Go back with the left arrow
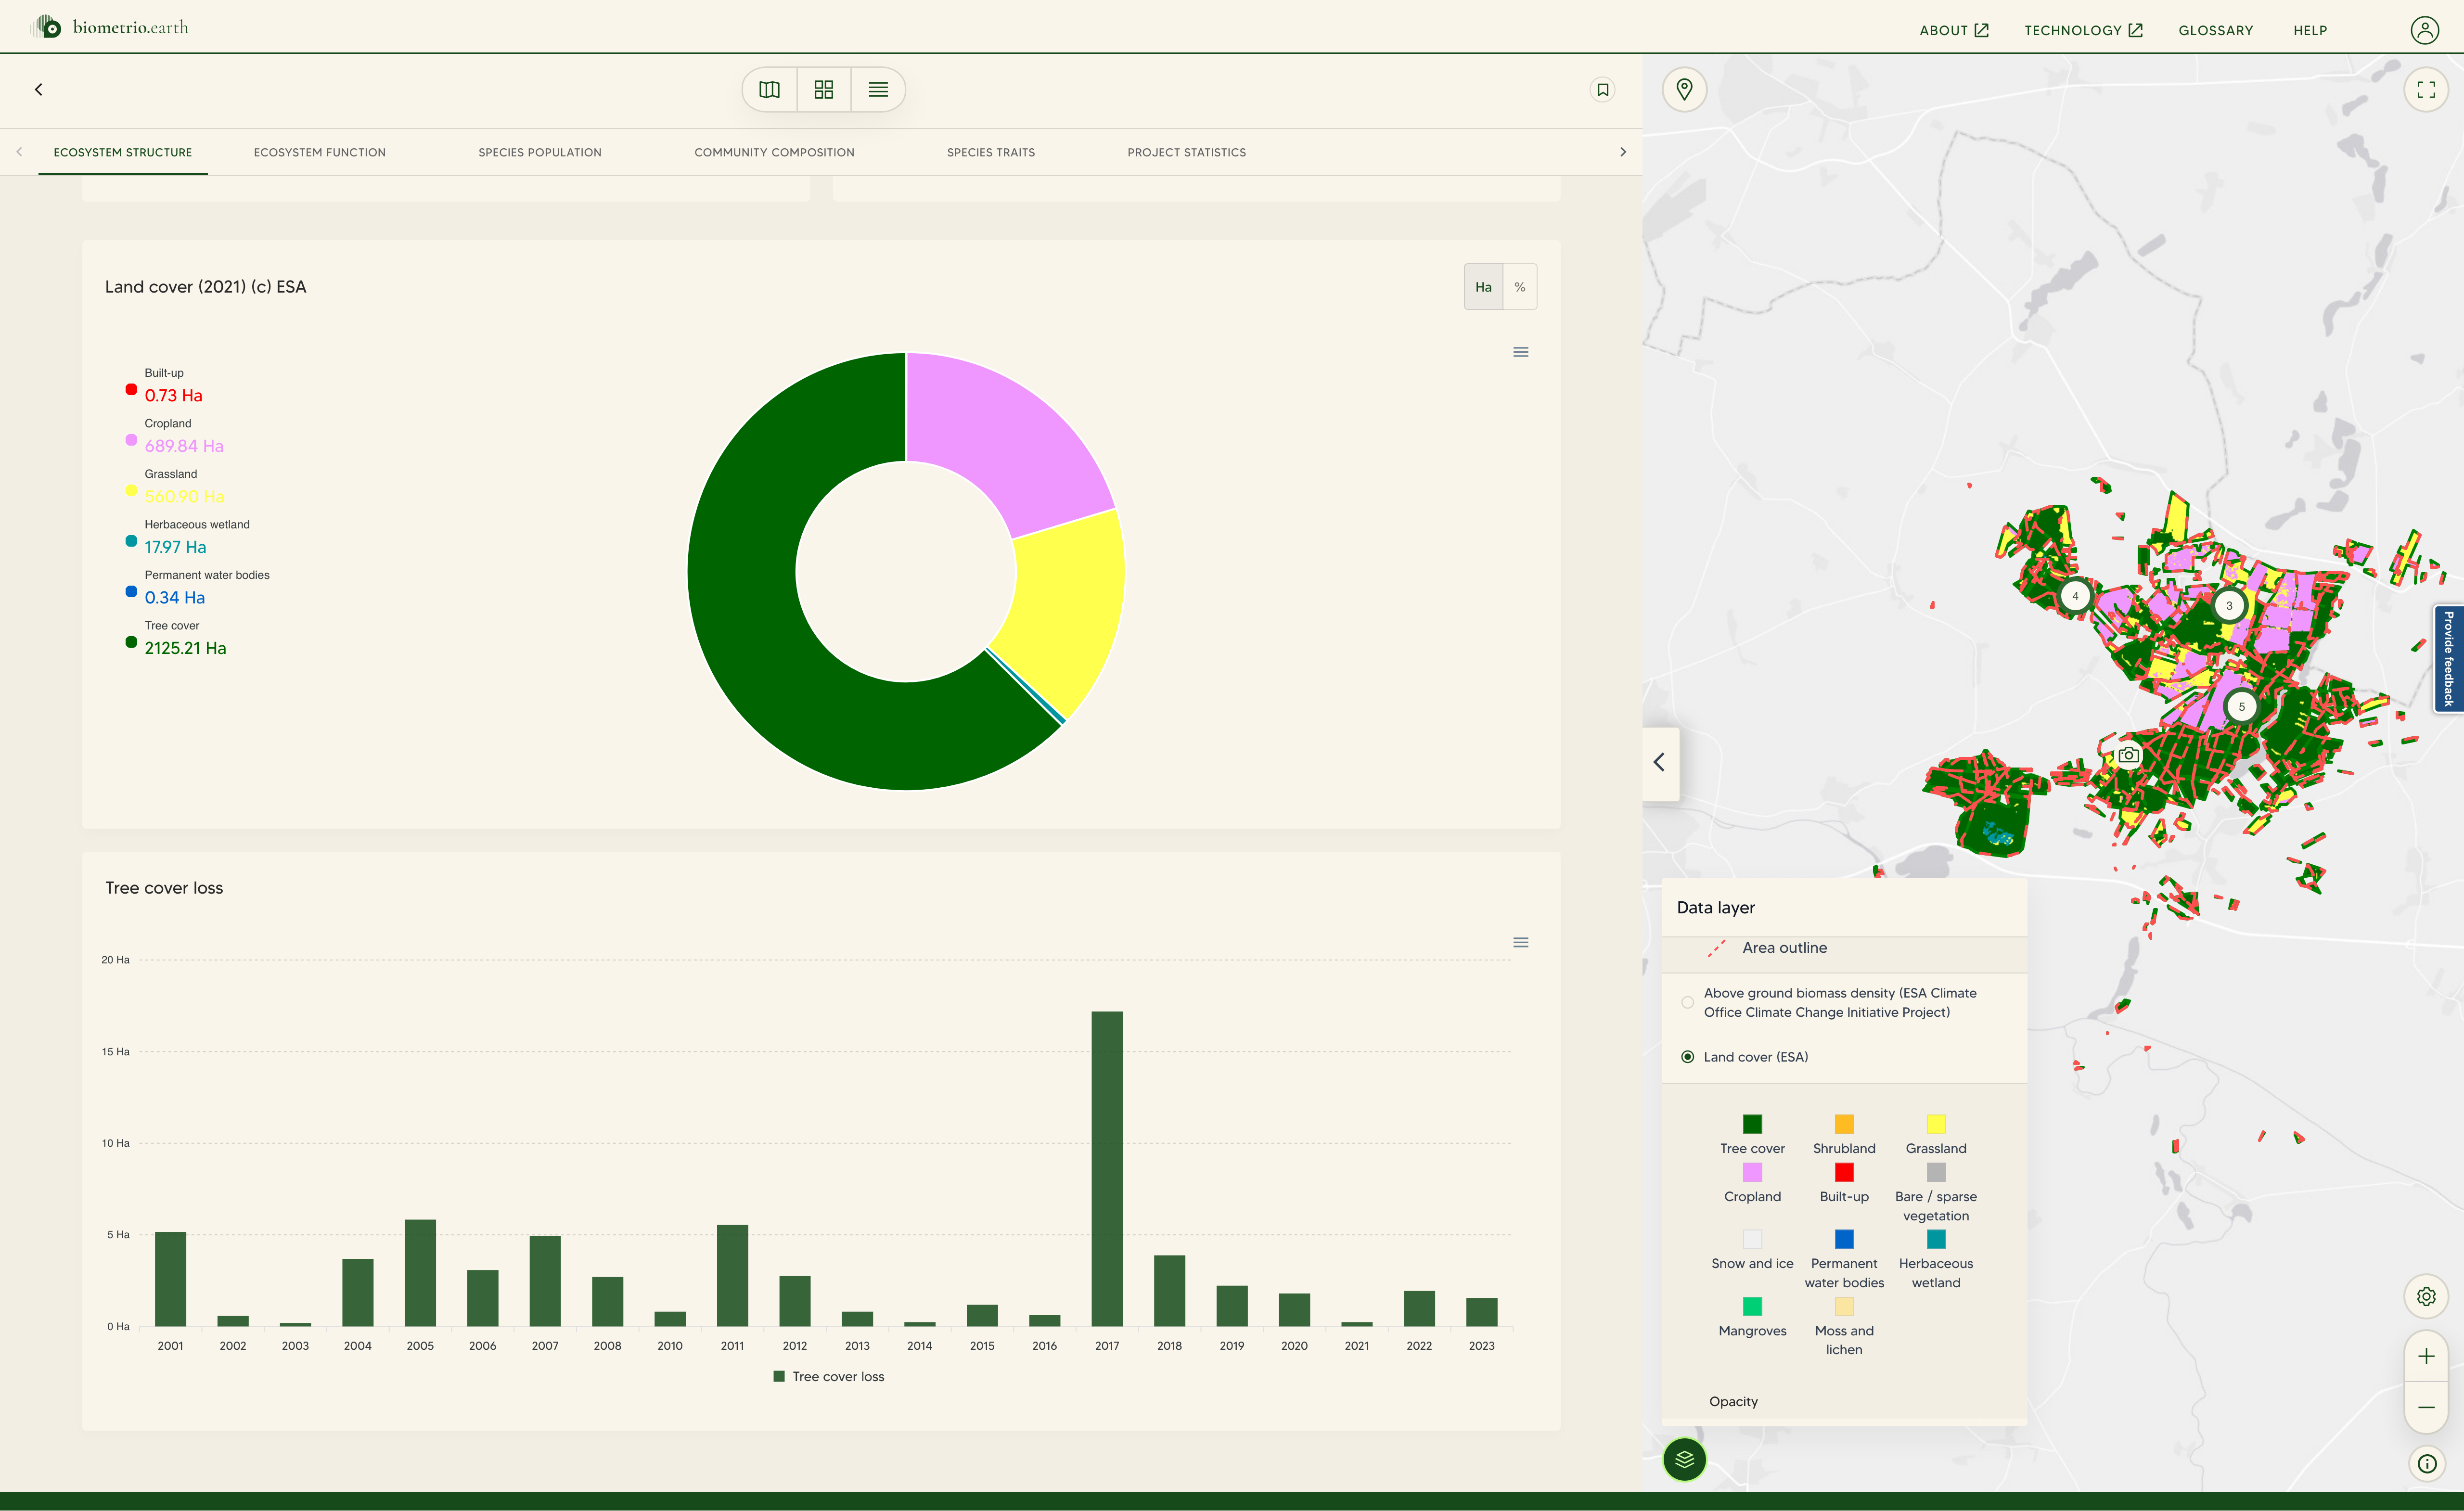Image resolution: width=2464 pixels, height=1511 pixels. (39, 90)
